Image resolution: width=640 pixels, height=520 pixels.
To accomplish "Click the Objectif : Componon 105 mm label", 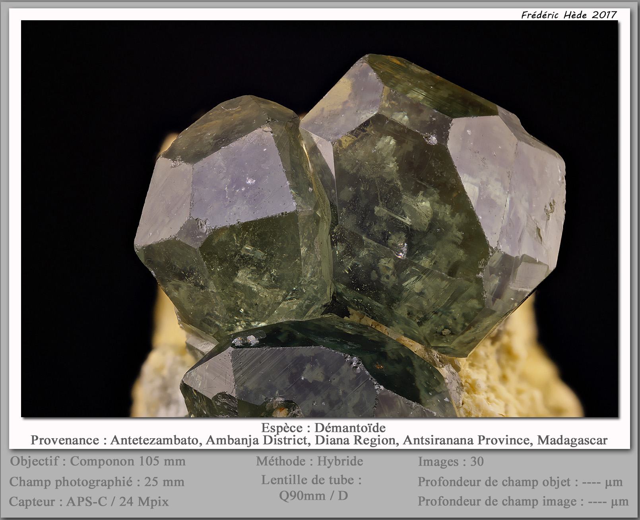I will (x=98, y=461).
